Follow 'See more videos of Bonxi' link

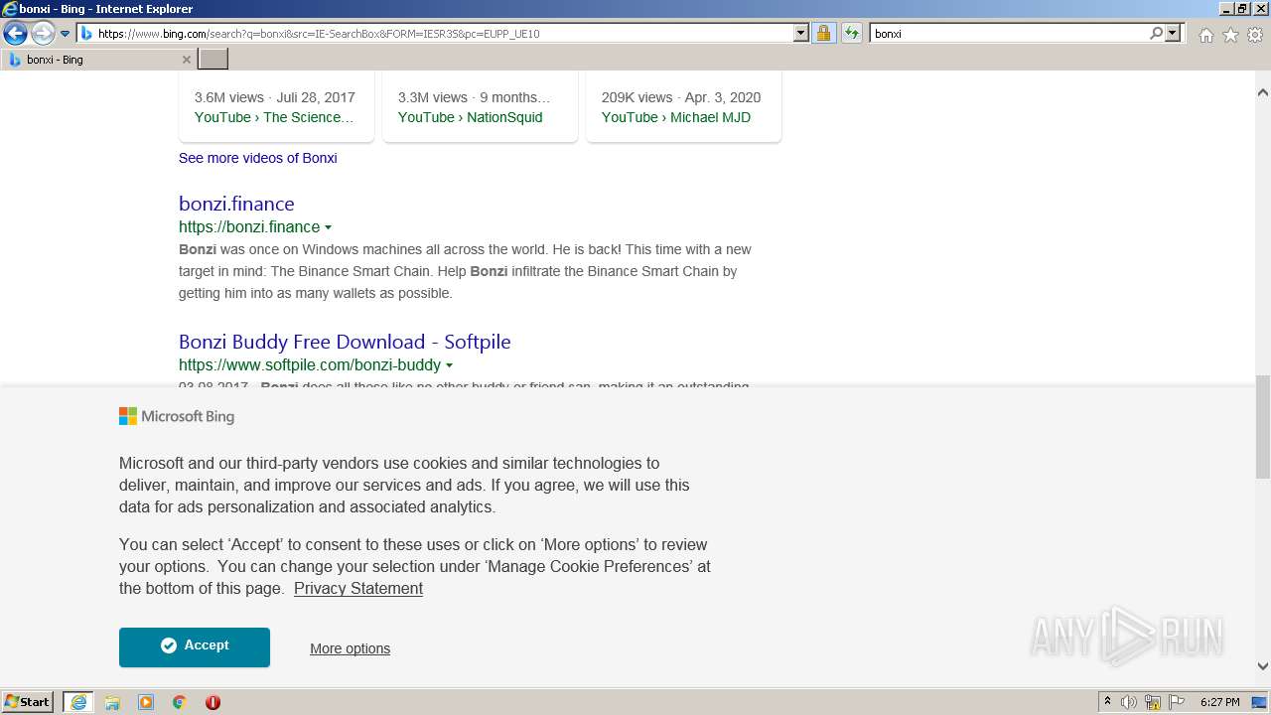tap(258, 158)
